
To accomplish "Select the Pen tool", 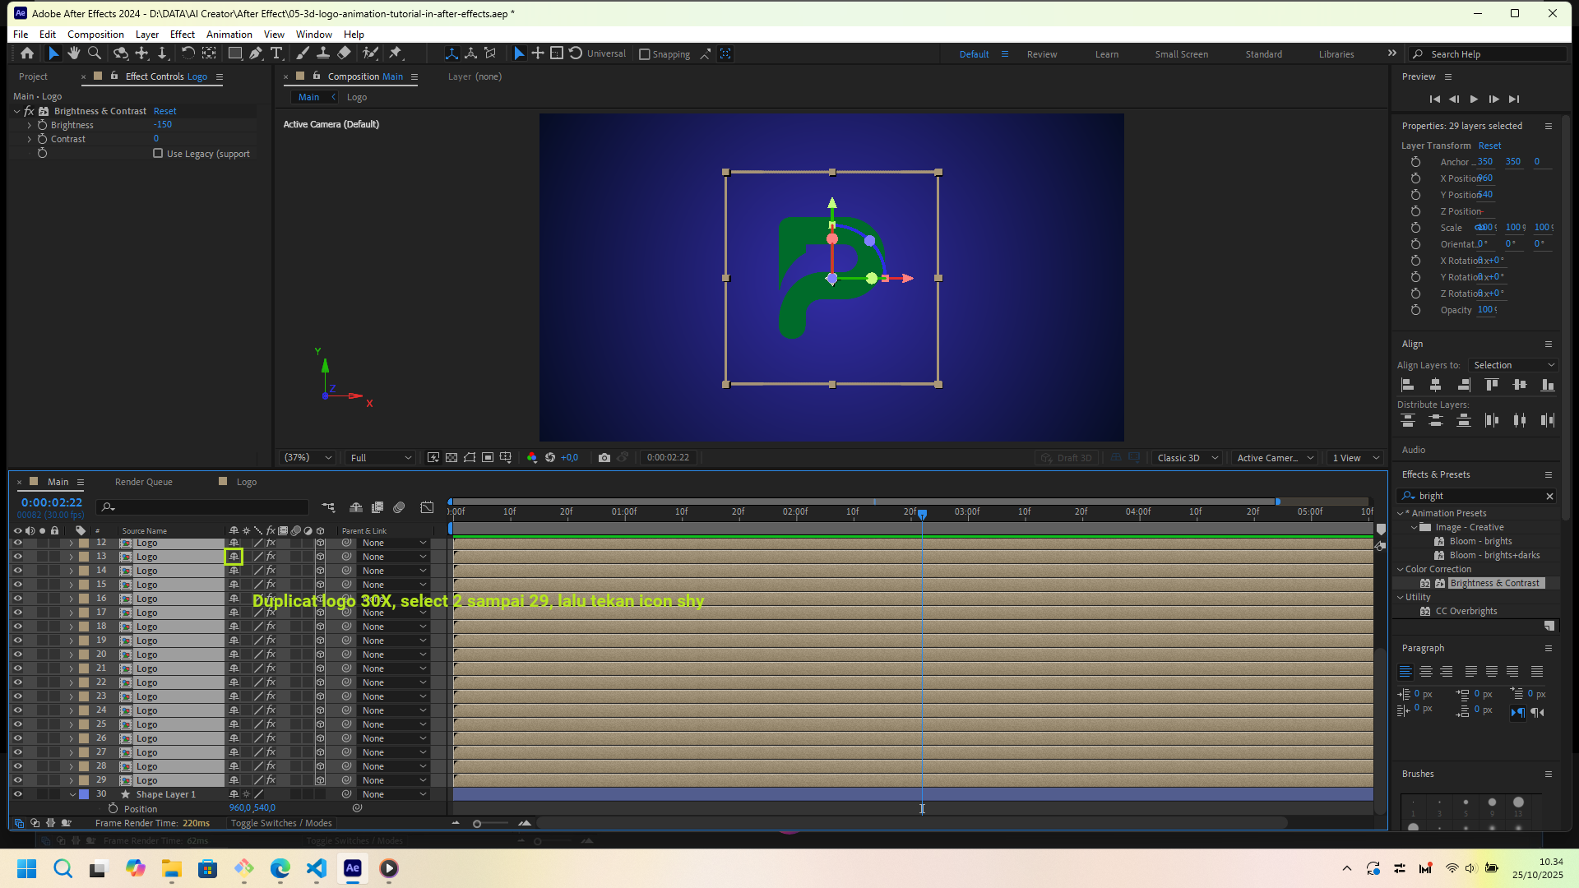I will click(256, 53).
